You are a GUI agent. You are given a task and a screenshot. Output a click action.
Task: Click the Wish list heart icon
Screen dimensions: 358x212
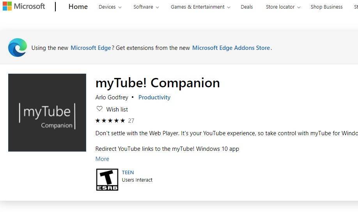(x=99, y=109)
